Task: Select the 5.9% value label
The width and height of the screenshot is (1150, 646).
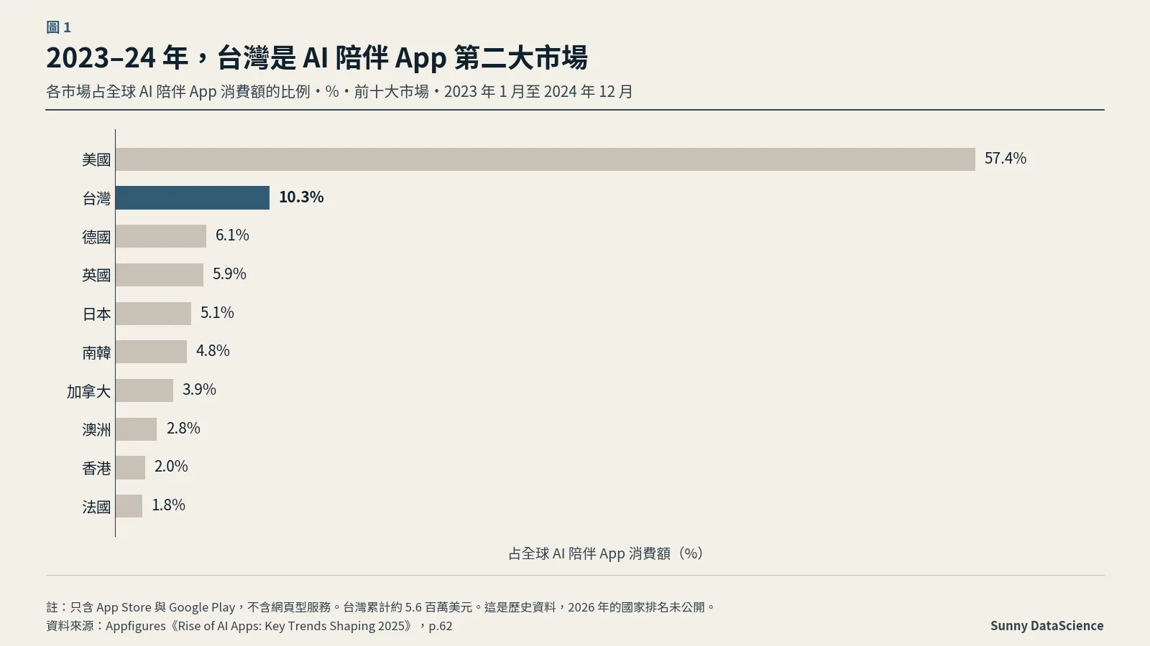Action: pyautogui.click(x=229, y=274)
